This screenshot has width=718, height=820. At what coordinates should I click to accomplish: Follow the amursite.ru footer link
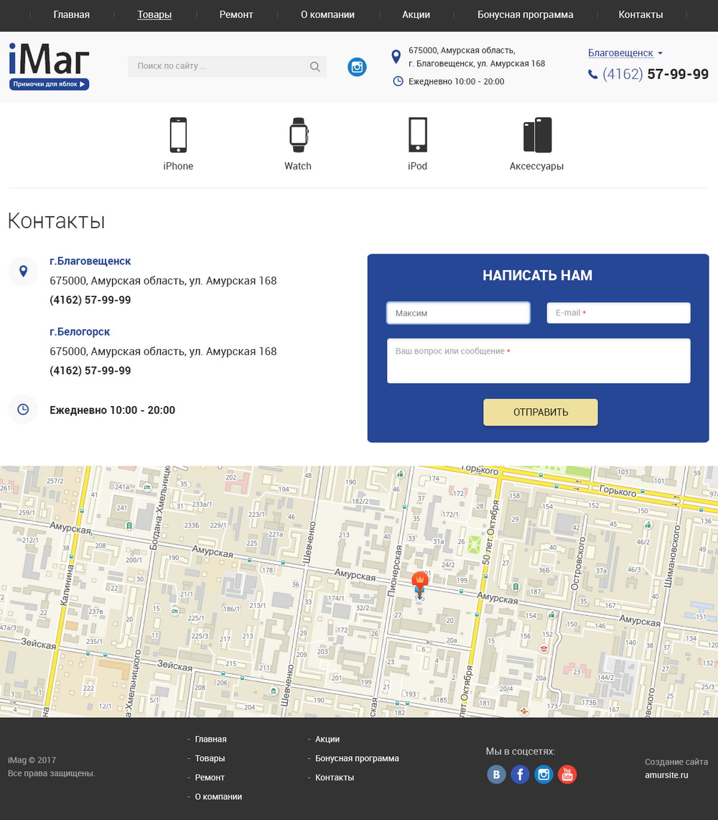click(x=666, y=775)
